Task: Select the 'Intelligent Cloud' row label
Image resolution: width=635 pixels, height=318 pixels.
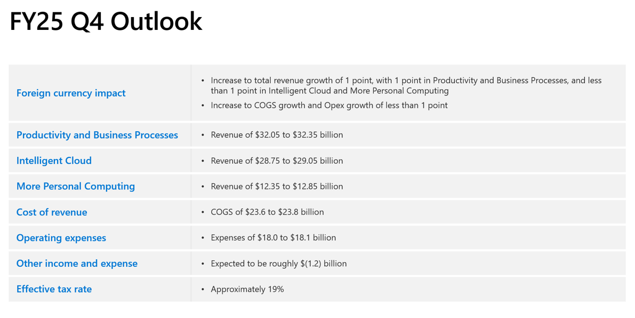Action: (x=54, y=161)
